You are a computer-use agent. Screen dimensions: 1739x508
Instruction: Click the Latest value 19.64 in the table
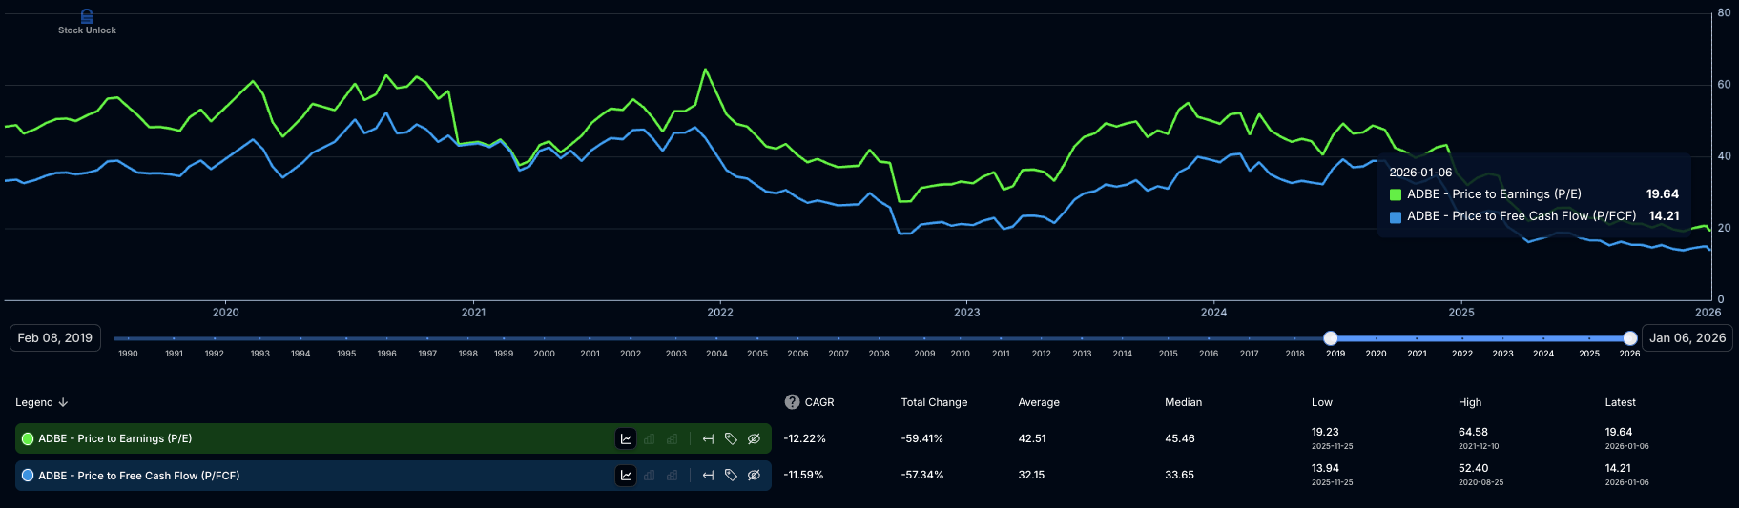1619,432
